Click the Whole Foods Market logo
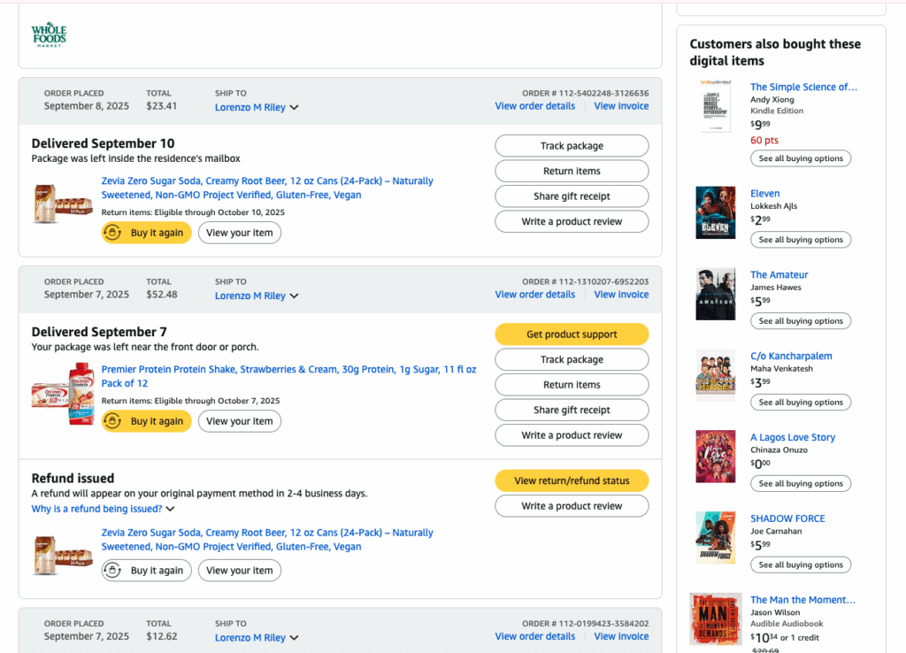The width and height of the screenshot is (906, 653). [x=50, y=35]
